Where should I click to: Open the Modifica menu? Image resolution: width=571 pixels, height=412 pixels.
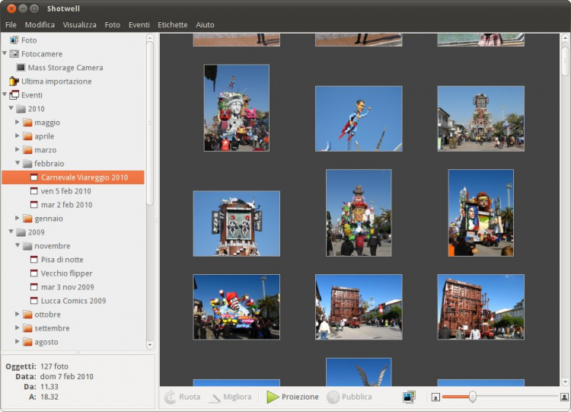click(40, 24)
